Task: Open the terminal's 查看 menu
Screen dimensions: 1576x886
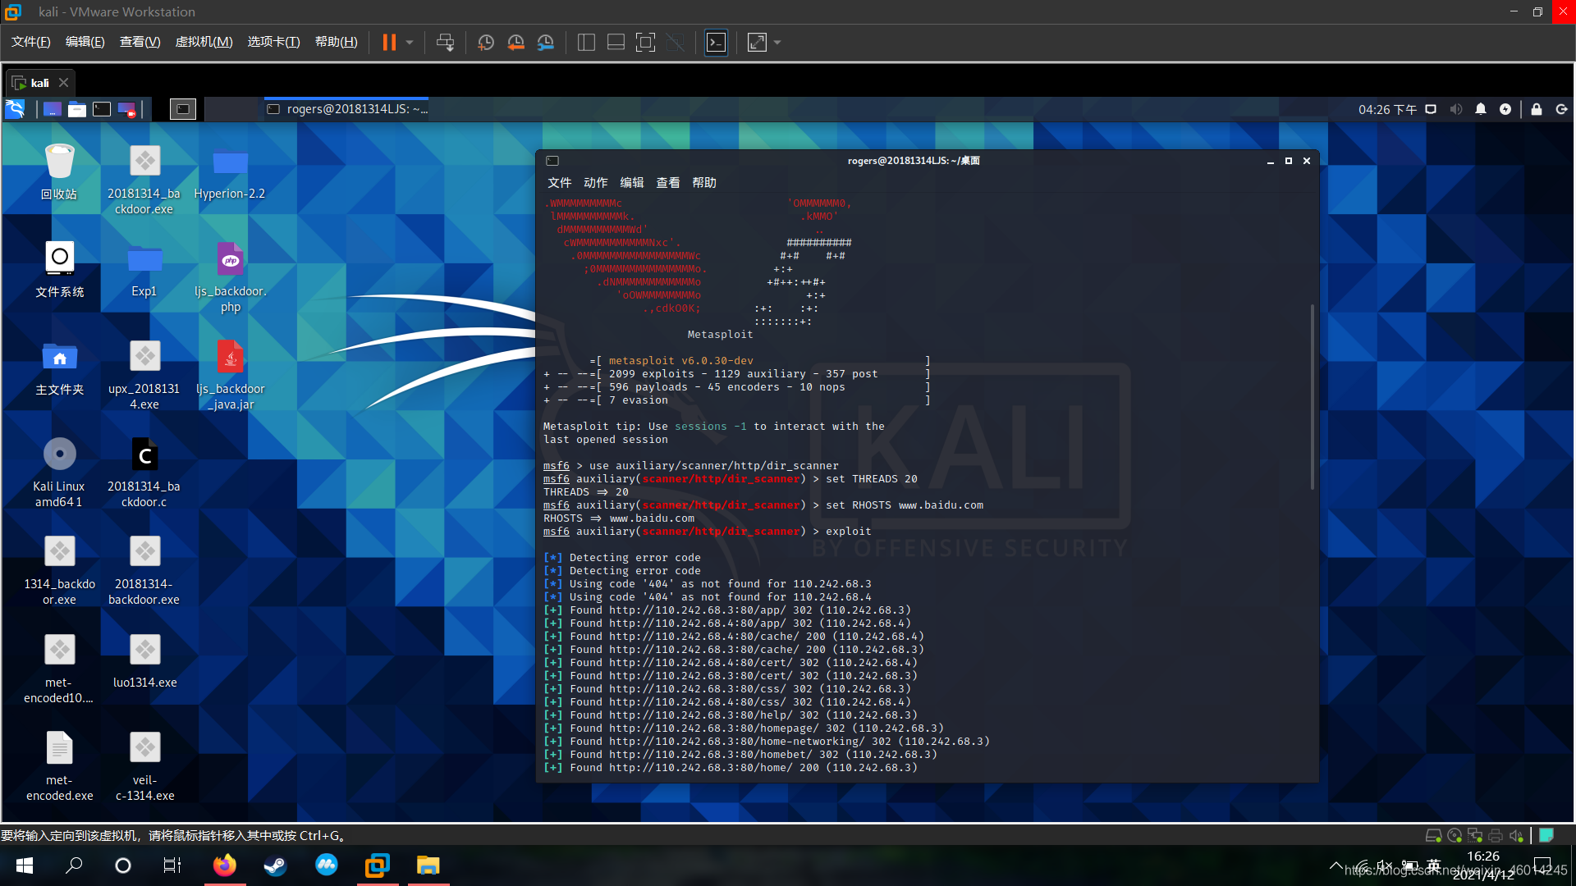Action: pyautogui.click(x=667, y=183)
